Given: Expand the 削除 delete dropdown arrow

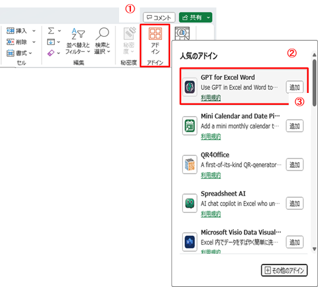Looking at the screenshot, I should pyautogui.click(x=34, y=42).
